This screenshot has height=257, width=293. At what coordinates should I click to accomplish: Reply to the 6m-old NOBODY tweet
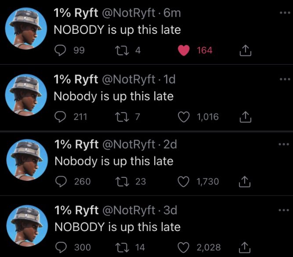tap(60, 51)
